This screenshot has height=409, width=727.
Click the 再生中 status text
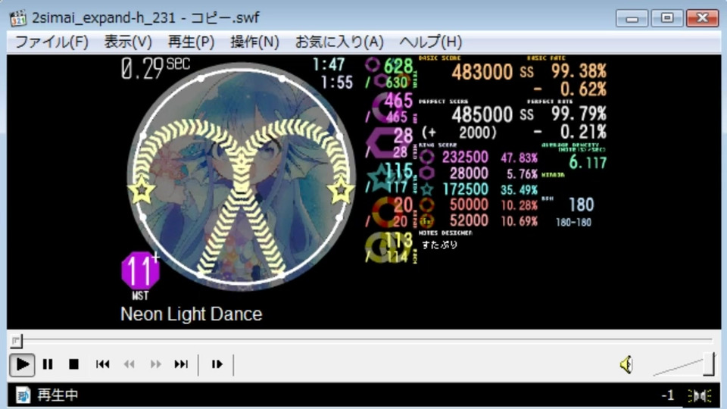point(58,395)
